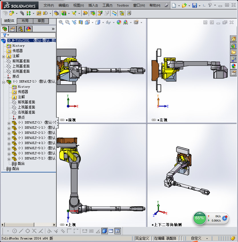Image resolution: width=238 pixels, height=242 pixels.
Task: Click the View Orientation icon
Action: [87, 22]
